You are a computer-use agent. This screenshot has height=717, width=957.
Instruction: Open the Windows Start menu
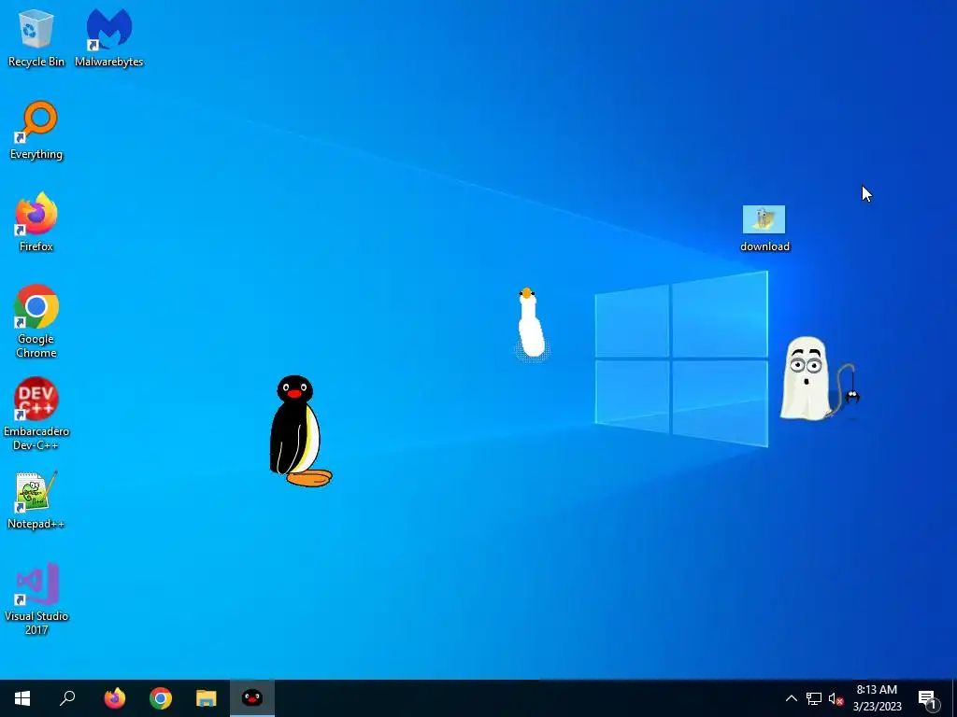[x=22, y=698]
